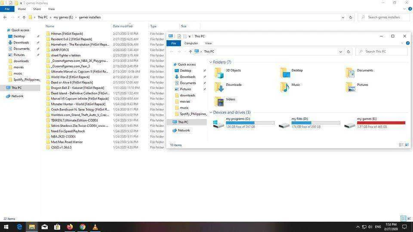This screenshot has width=413, height=232.
Task: Open the Mail app on the taskbar
Action: [44, 227]
